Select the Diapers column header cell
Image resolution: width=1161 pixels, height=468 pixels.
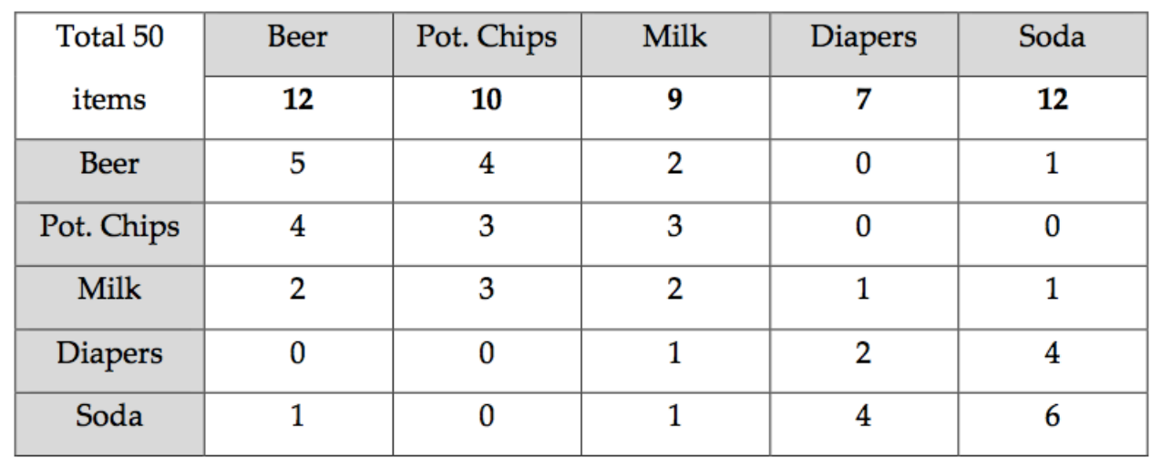tap(863, 38)
